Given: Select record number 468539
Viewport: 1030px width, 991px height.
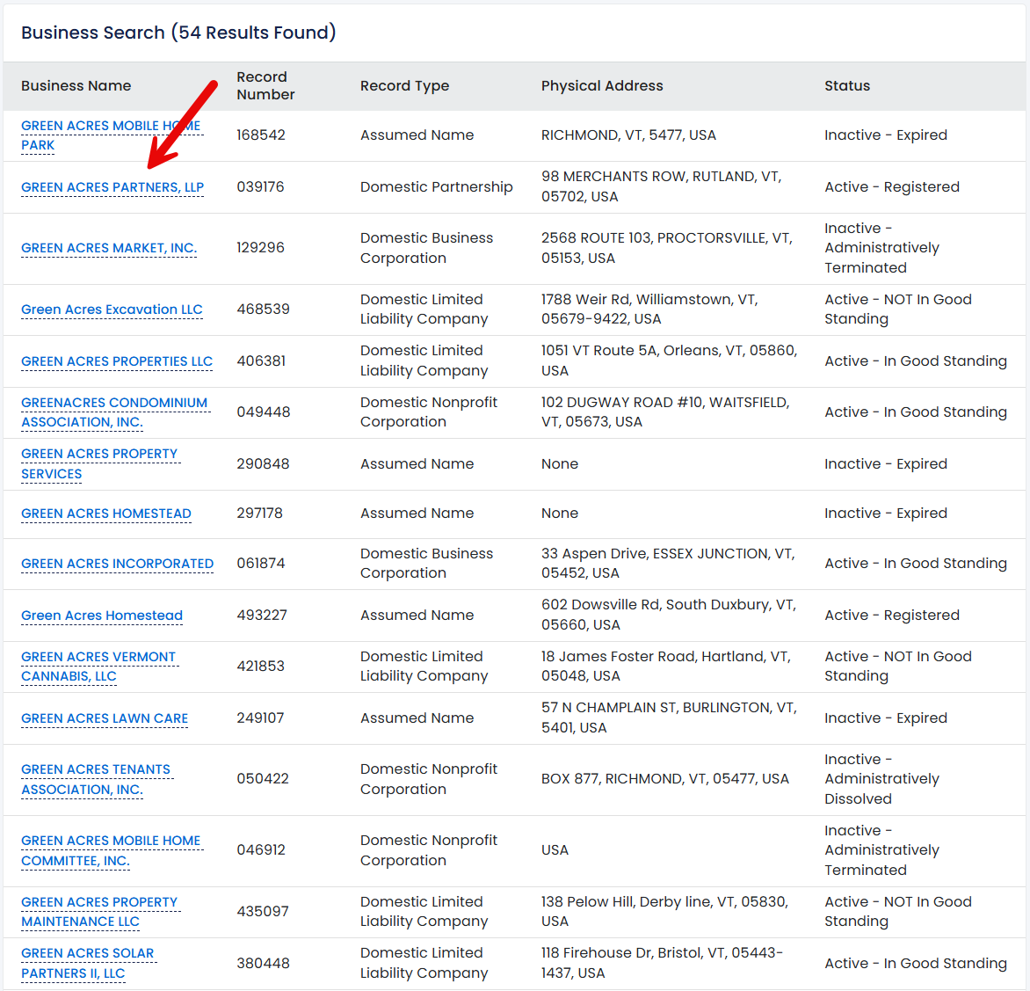Looking at the screenshot, I should tap(263, 309).
